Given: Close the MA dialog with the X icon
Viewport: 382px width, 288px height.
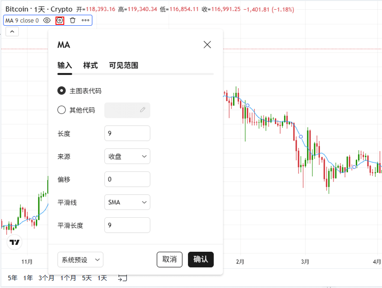Looking at the screenshot, I should pos(207,45).
